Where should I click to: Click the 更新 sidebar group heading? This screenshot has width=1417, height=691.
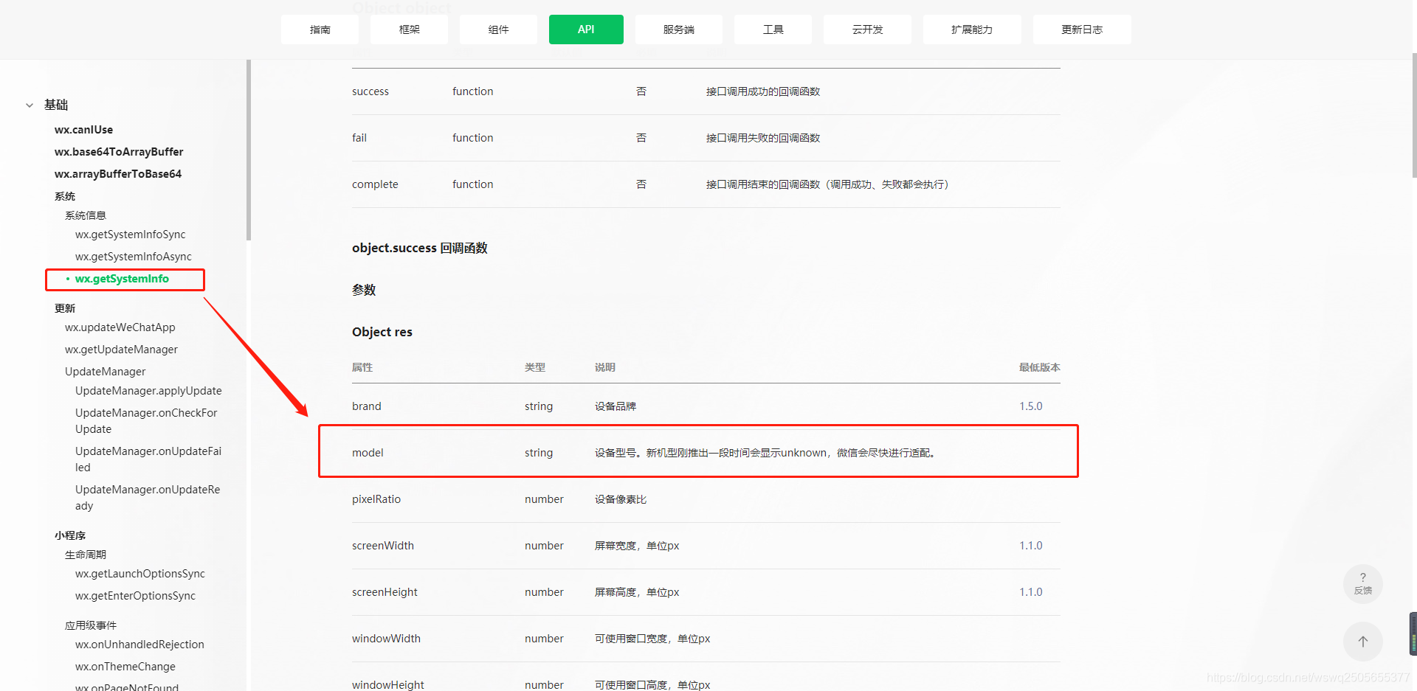65,308
